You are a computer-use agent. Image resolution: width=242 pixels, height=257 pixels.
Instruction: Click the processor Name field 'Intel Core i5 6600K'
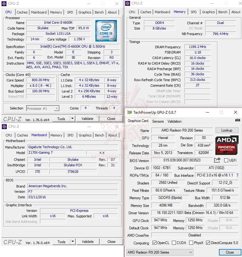tap(58, 22)
